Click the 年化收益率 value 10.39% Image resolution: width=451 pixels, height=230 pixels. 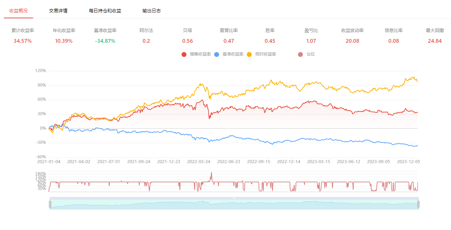64,41
